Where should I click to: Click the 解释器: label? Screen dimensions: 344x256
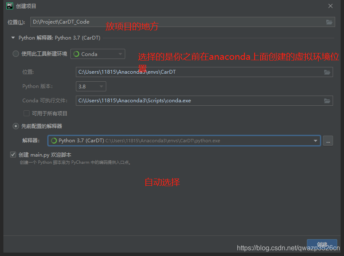click(x=31, y=141)
